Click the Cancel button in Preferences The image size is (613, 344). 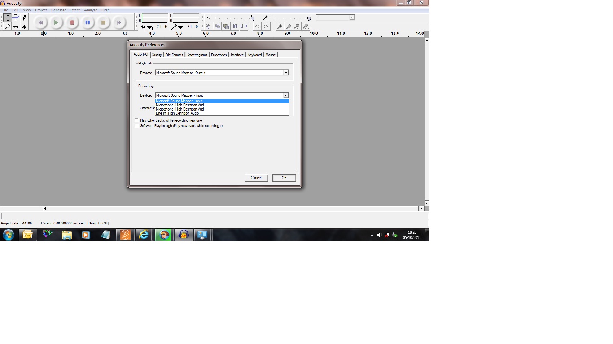click(256, 178)
